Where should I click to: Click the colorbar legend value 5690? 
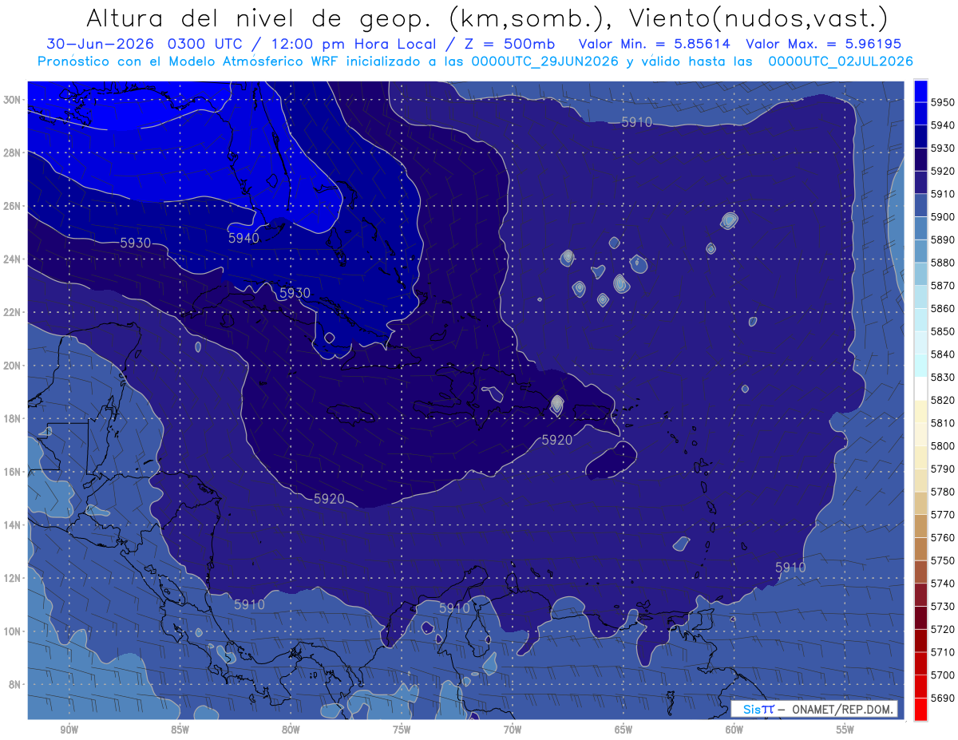coord(943,698)
